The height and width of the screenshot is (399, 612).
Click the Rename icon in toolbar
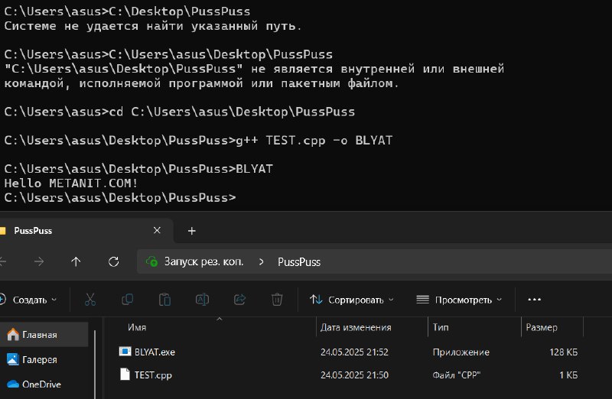(202, 300)
